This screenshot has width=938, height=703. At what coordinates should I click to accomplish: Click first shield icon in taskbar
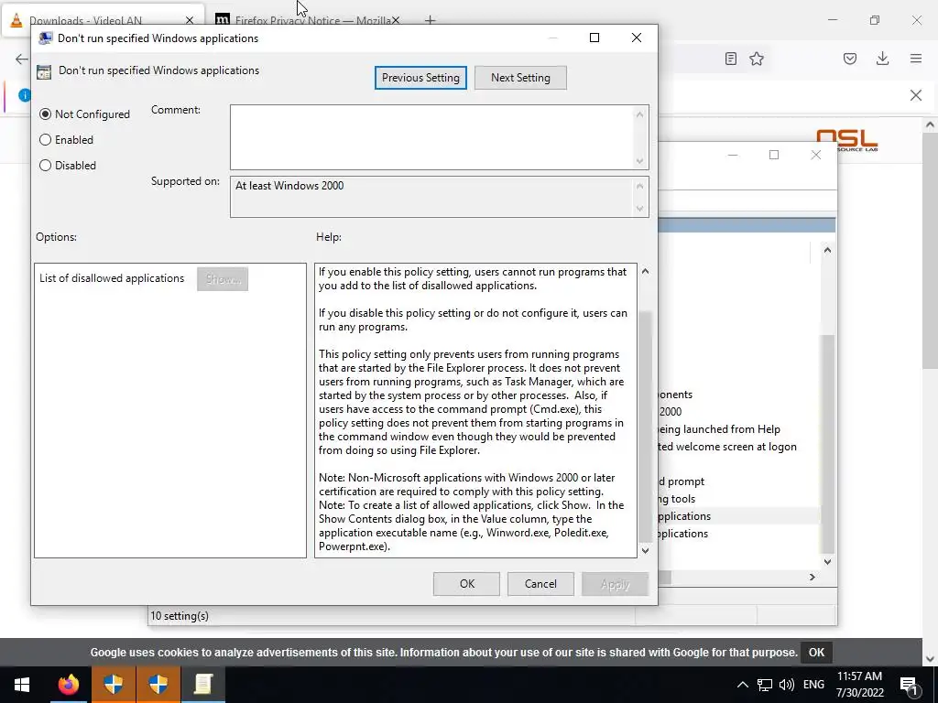[x=113, y=685]
